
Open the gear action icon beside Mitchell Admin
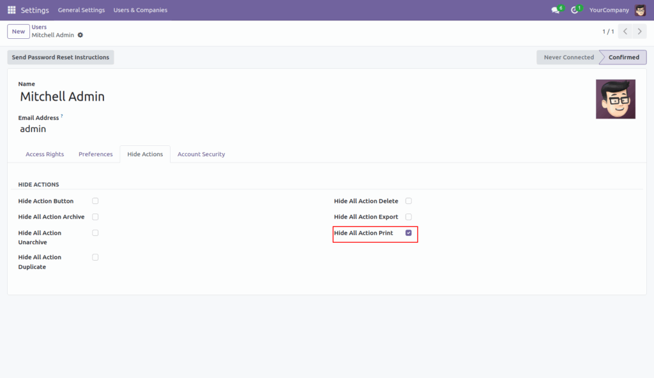coord(79,36)
